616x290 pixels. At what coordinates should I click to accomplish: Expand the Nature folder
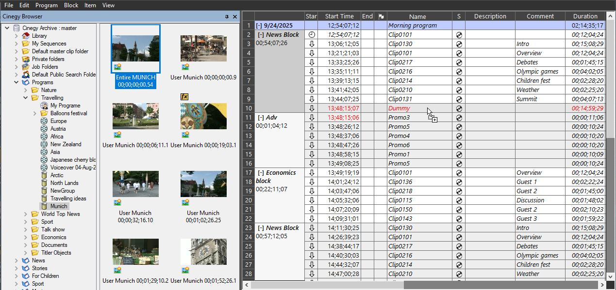click(x=25, y=90)
